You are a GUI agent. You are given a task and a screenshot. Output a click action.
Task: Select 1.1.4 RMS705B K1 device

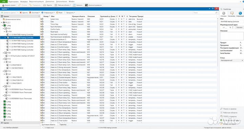click(x=15, y=65)
